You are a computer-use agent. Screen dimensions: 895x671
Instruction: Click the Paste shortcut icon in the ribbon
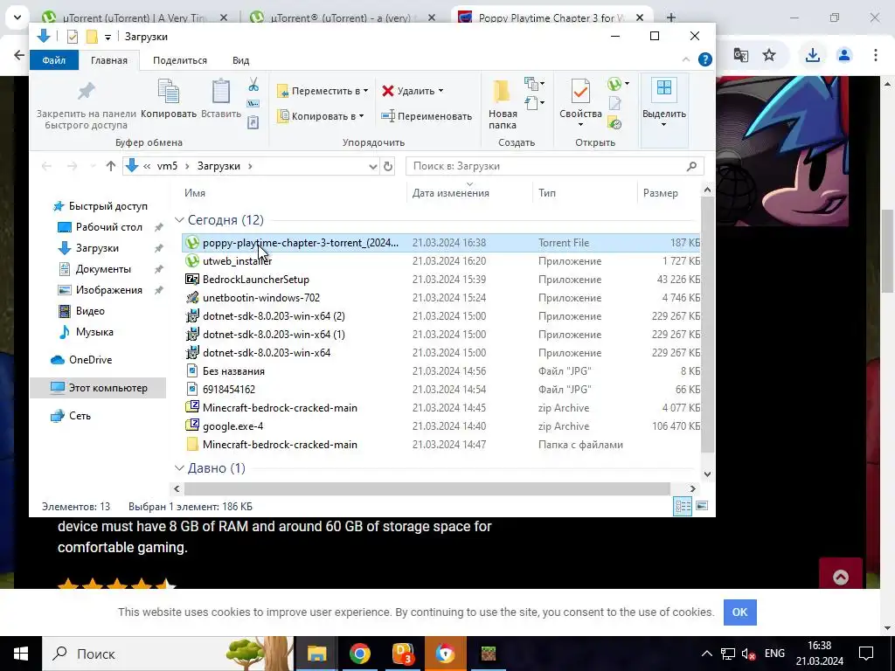point(253,122)
